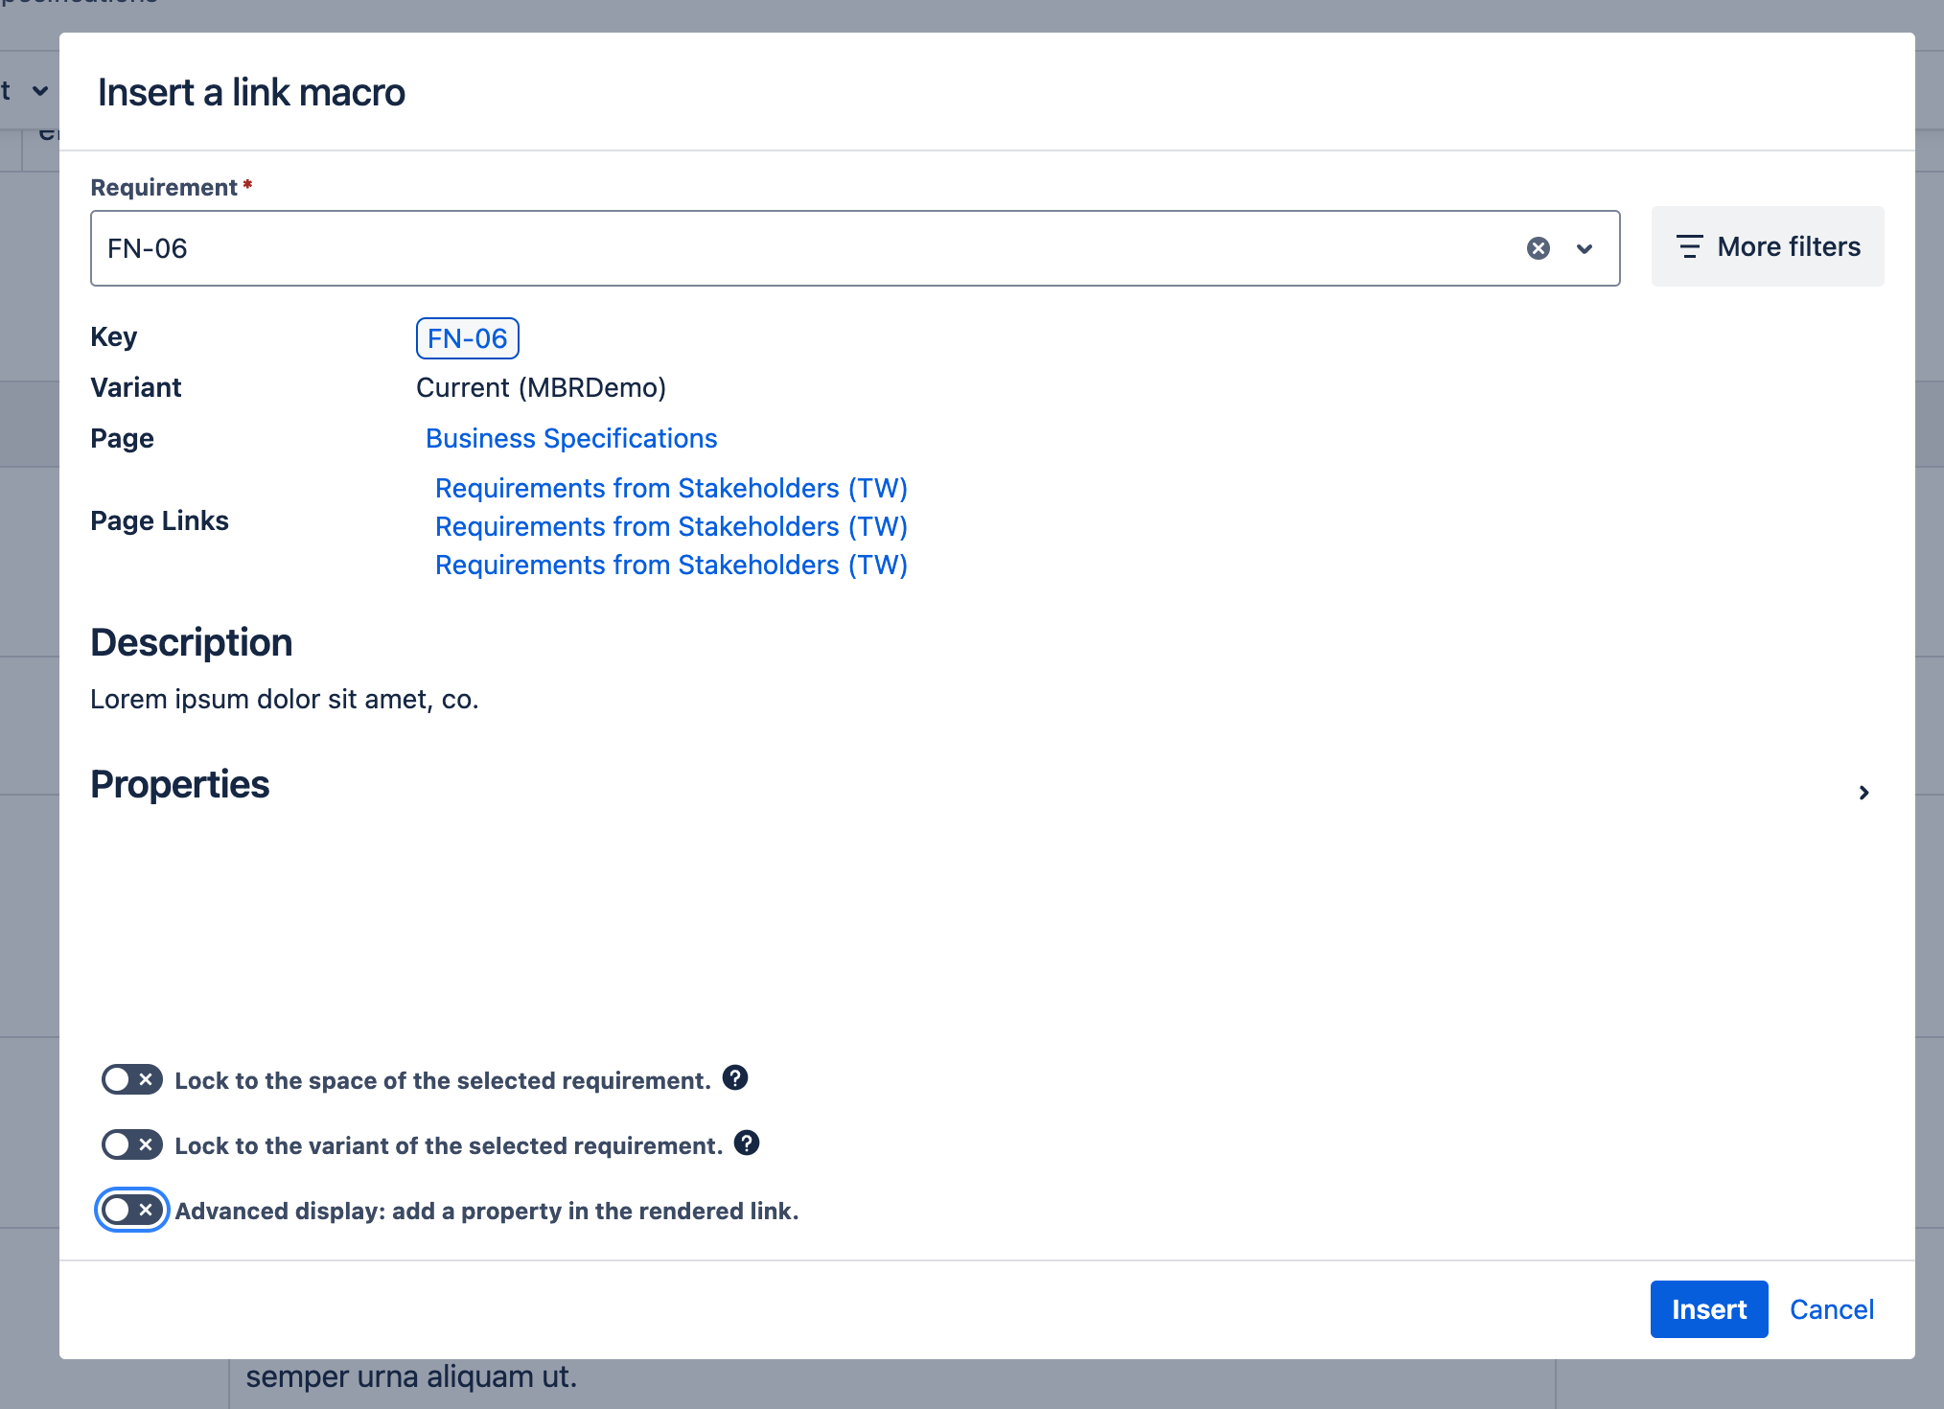This screenshot has width=1944, height=1409.
Task: Enable Advanced display for the rendered link
Action: (x=131, y=1210)
